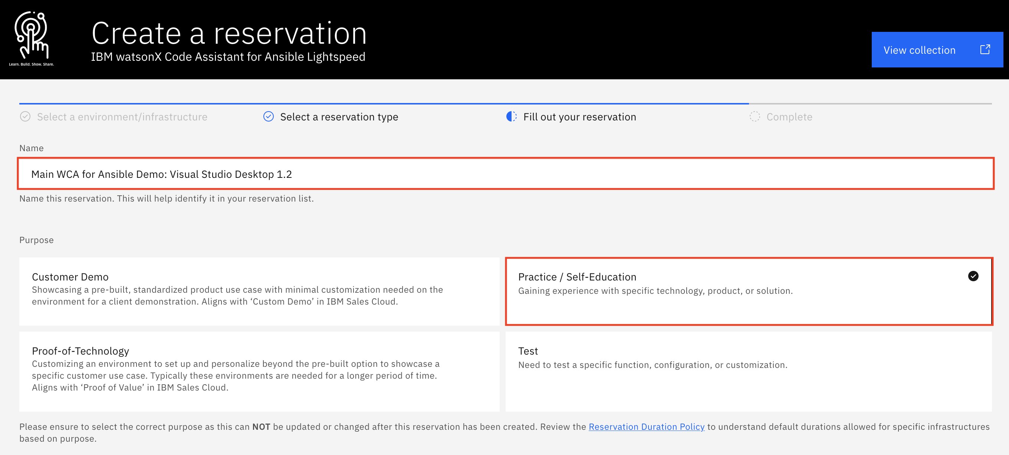1009x455 pixels.
Task: Open the Reservation Duration Policy link
Action: click(646, 427)
